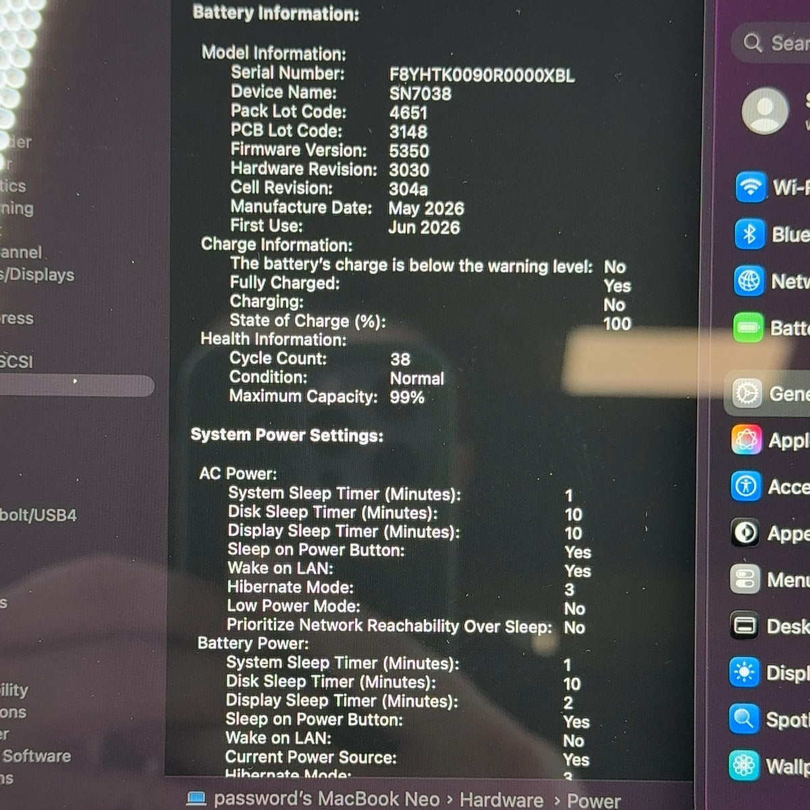
Task: Click the Fully Charged Yes value
Action: [618, 286]
